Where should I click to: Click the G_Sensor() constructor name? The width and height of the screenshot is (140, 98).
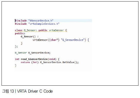(28, 37)
